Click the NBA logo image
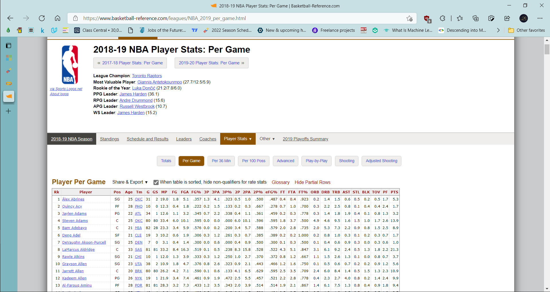Screen dimensions: 550x292 click(x=70, y=65)
